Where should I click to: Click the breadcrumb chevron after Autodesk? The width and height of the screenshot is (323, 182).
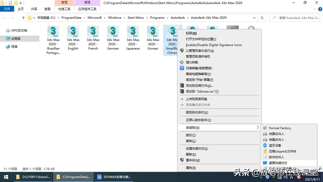coord(188,18)
